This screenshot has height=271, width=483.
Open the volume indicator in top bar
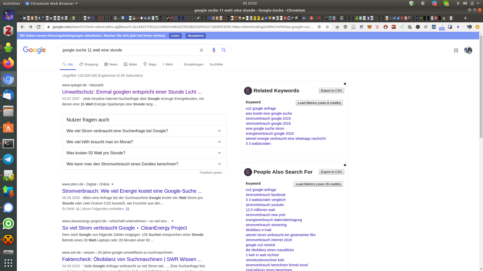pos(465,3)
